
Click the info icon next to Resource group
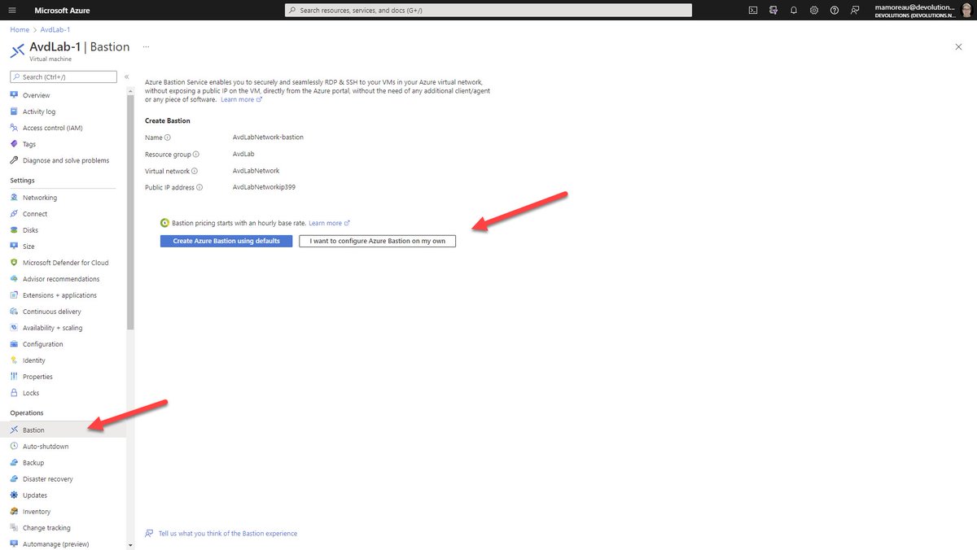click(196, 155)
